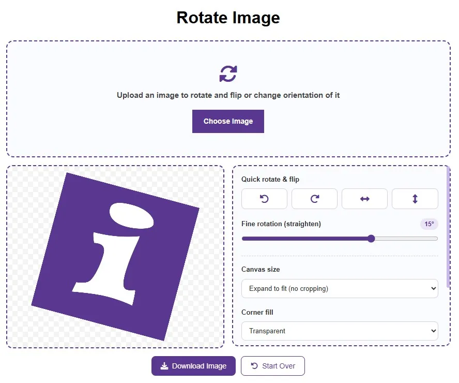
Task: Click the Rotate Image heading
Action: point(228,18)
